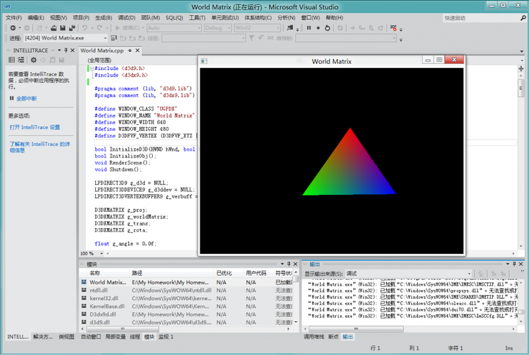Click the 全部中断 link in IntelliTrace
This screenshot has width=529, height=355.
click(x=26, y=98)
